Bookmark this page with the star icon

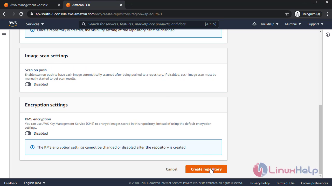pos(287,14)
